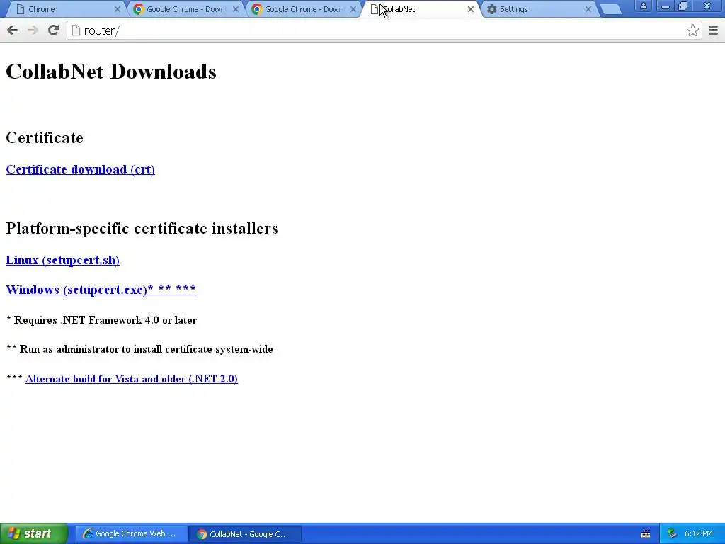Open the Chrome hamburger menu

coord(713,30)
